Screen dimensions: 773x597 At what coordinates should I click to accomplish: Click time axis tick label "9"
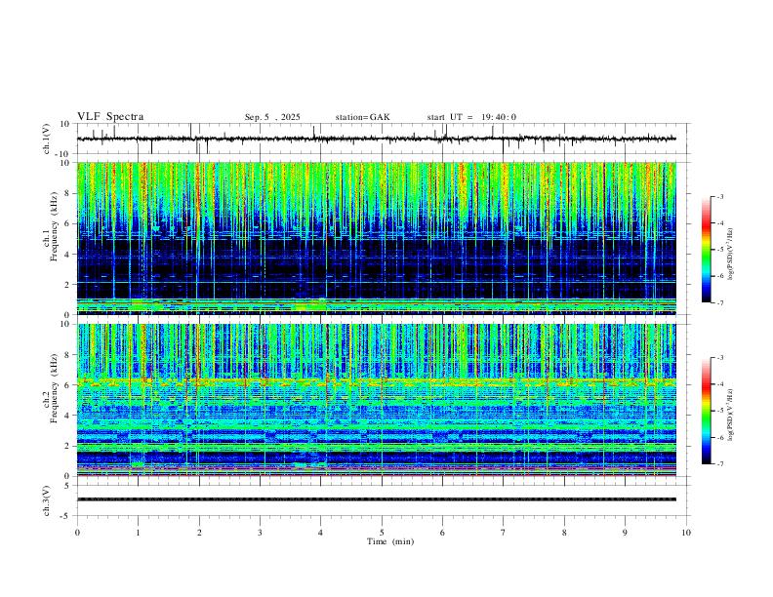[625, 533]
